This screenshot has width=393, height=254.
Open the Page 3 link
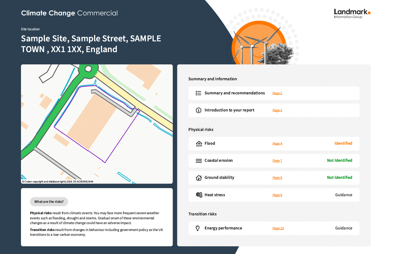tap(277, 110)
